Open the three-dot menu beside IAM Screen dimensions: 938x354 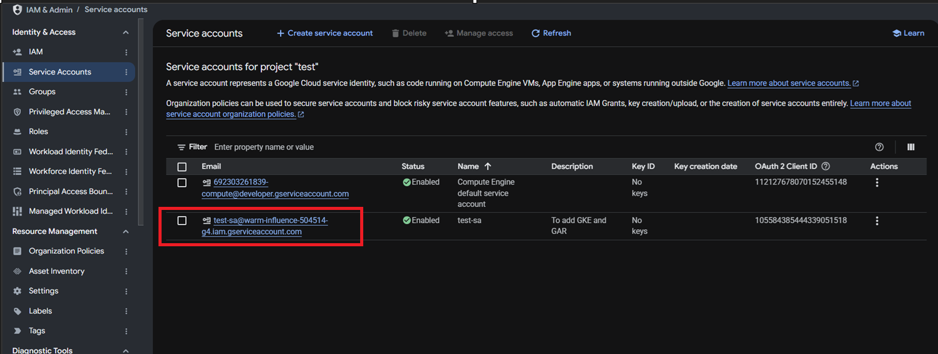point(126,52)
